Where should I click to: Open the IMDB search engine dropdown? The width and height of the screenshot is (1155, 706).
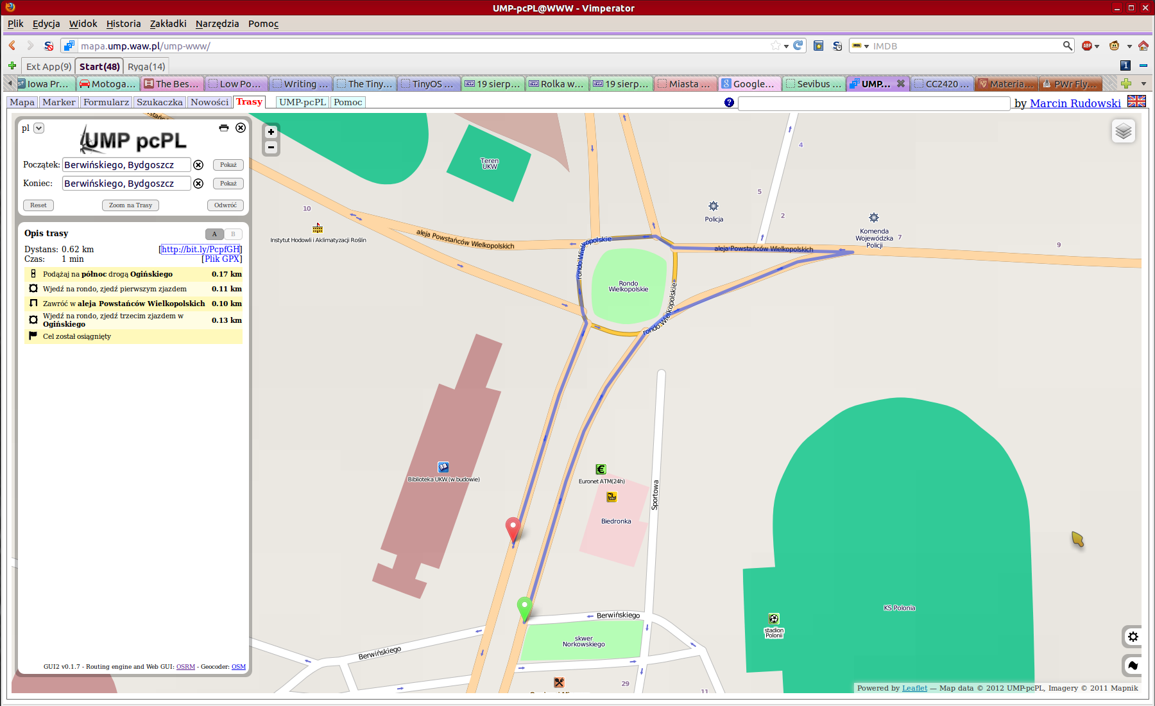click(x=860, y=46)
